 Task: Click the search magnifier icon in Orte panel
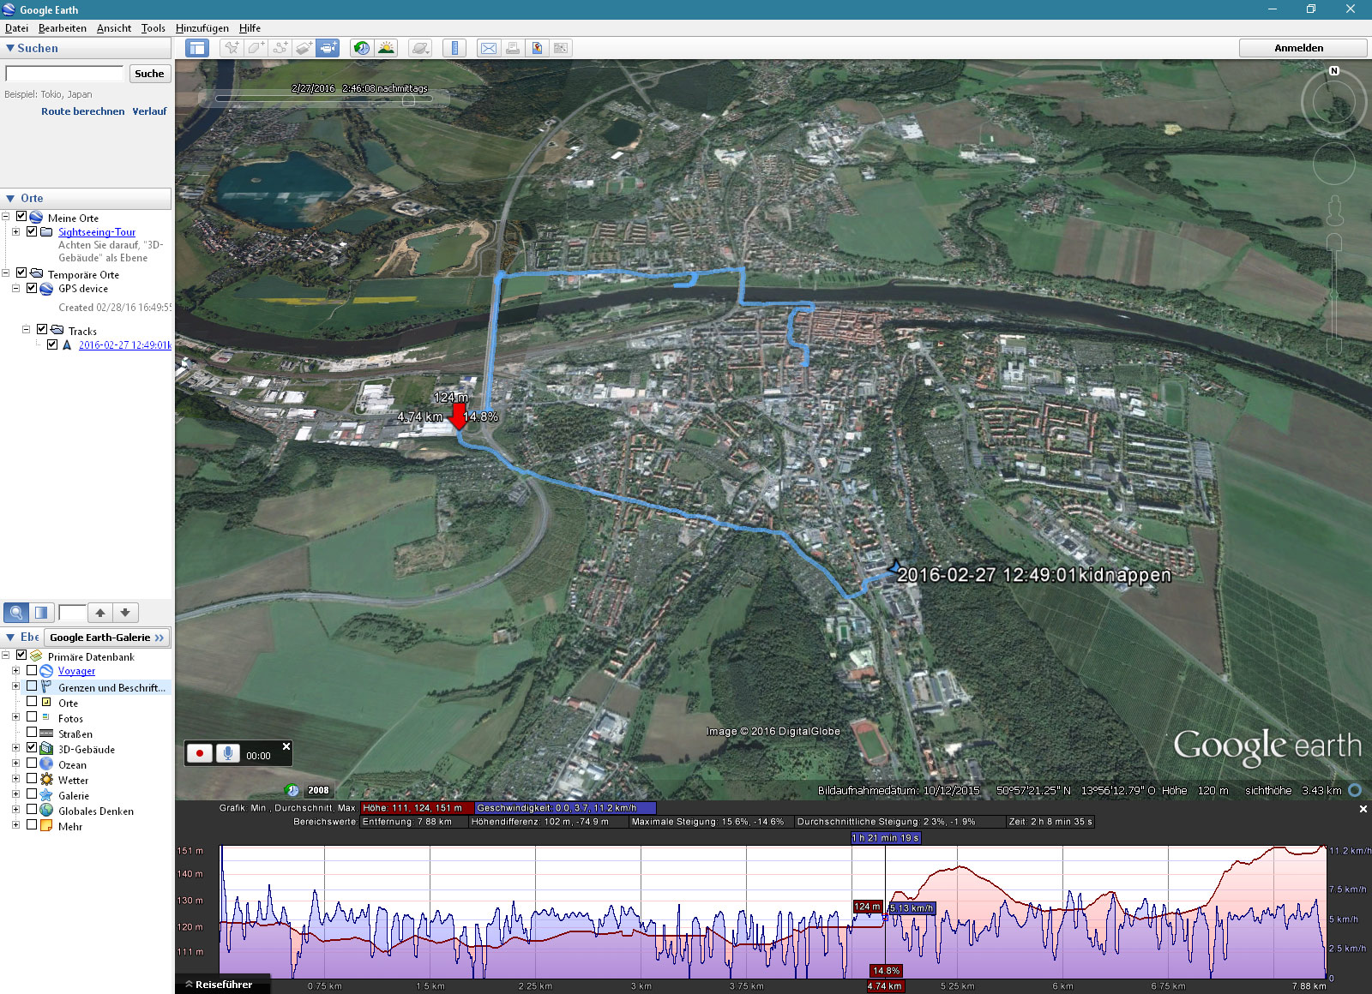click(x=16, y=613)
